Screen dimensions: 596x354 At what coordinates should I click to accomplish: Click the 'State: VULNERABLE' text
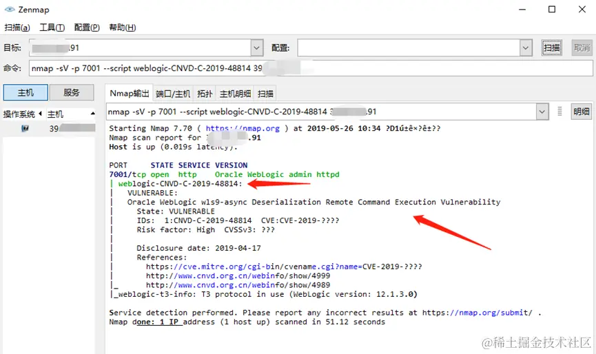[x=176, y=211]
